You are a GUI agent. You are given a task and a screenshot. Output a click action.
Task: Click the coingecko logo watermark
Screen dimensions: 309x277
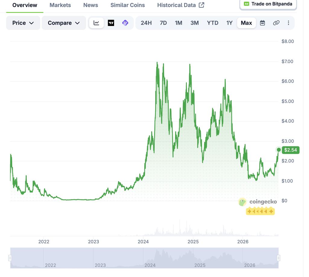coord(258,202)
